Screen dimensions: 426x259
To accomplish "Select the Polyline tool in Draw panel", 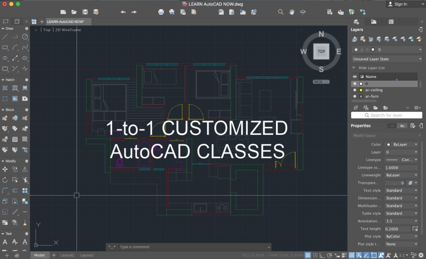I will click(x=15, y=37).
